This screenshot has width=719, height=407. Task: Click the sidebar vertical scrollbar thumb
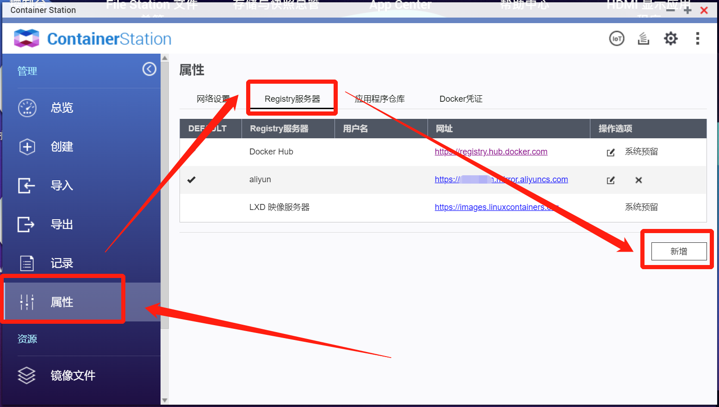[x=165, y=195]
